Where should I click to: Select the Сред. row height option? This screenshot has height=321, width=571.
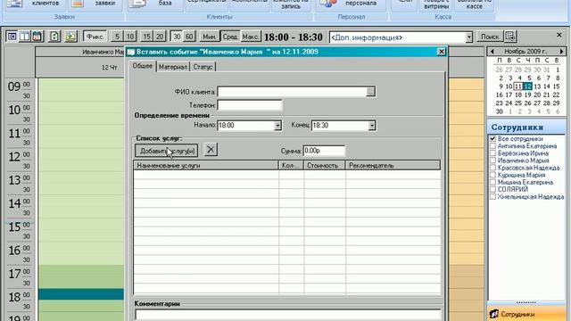(x=230, y=37)
